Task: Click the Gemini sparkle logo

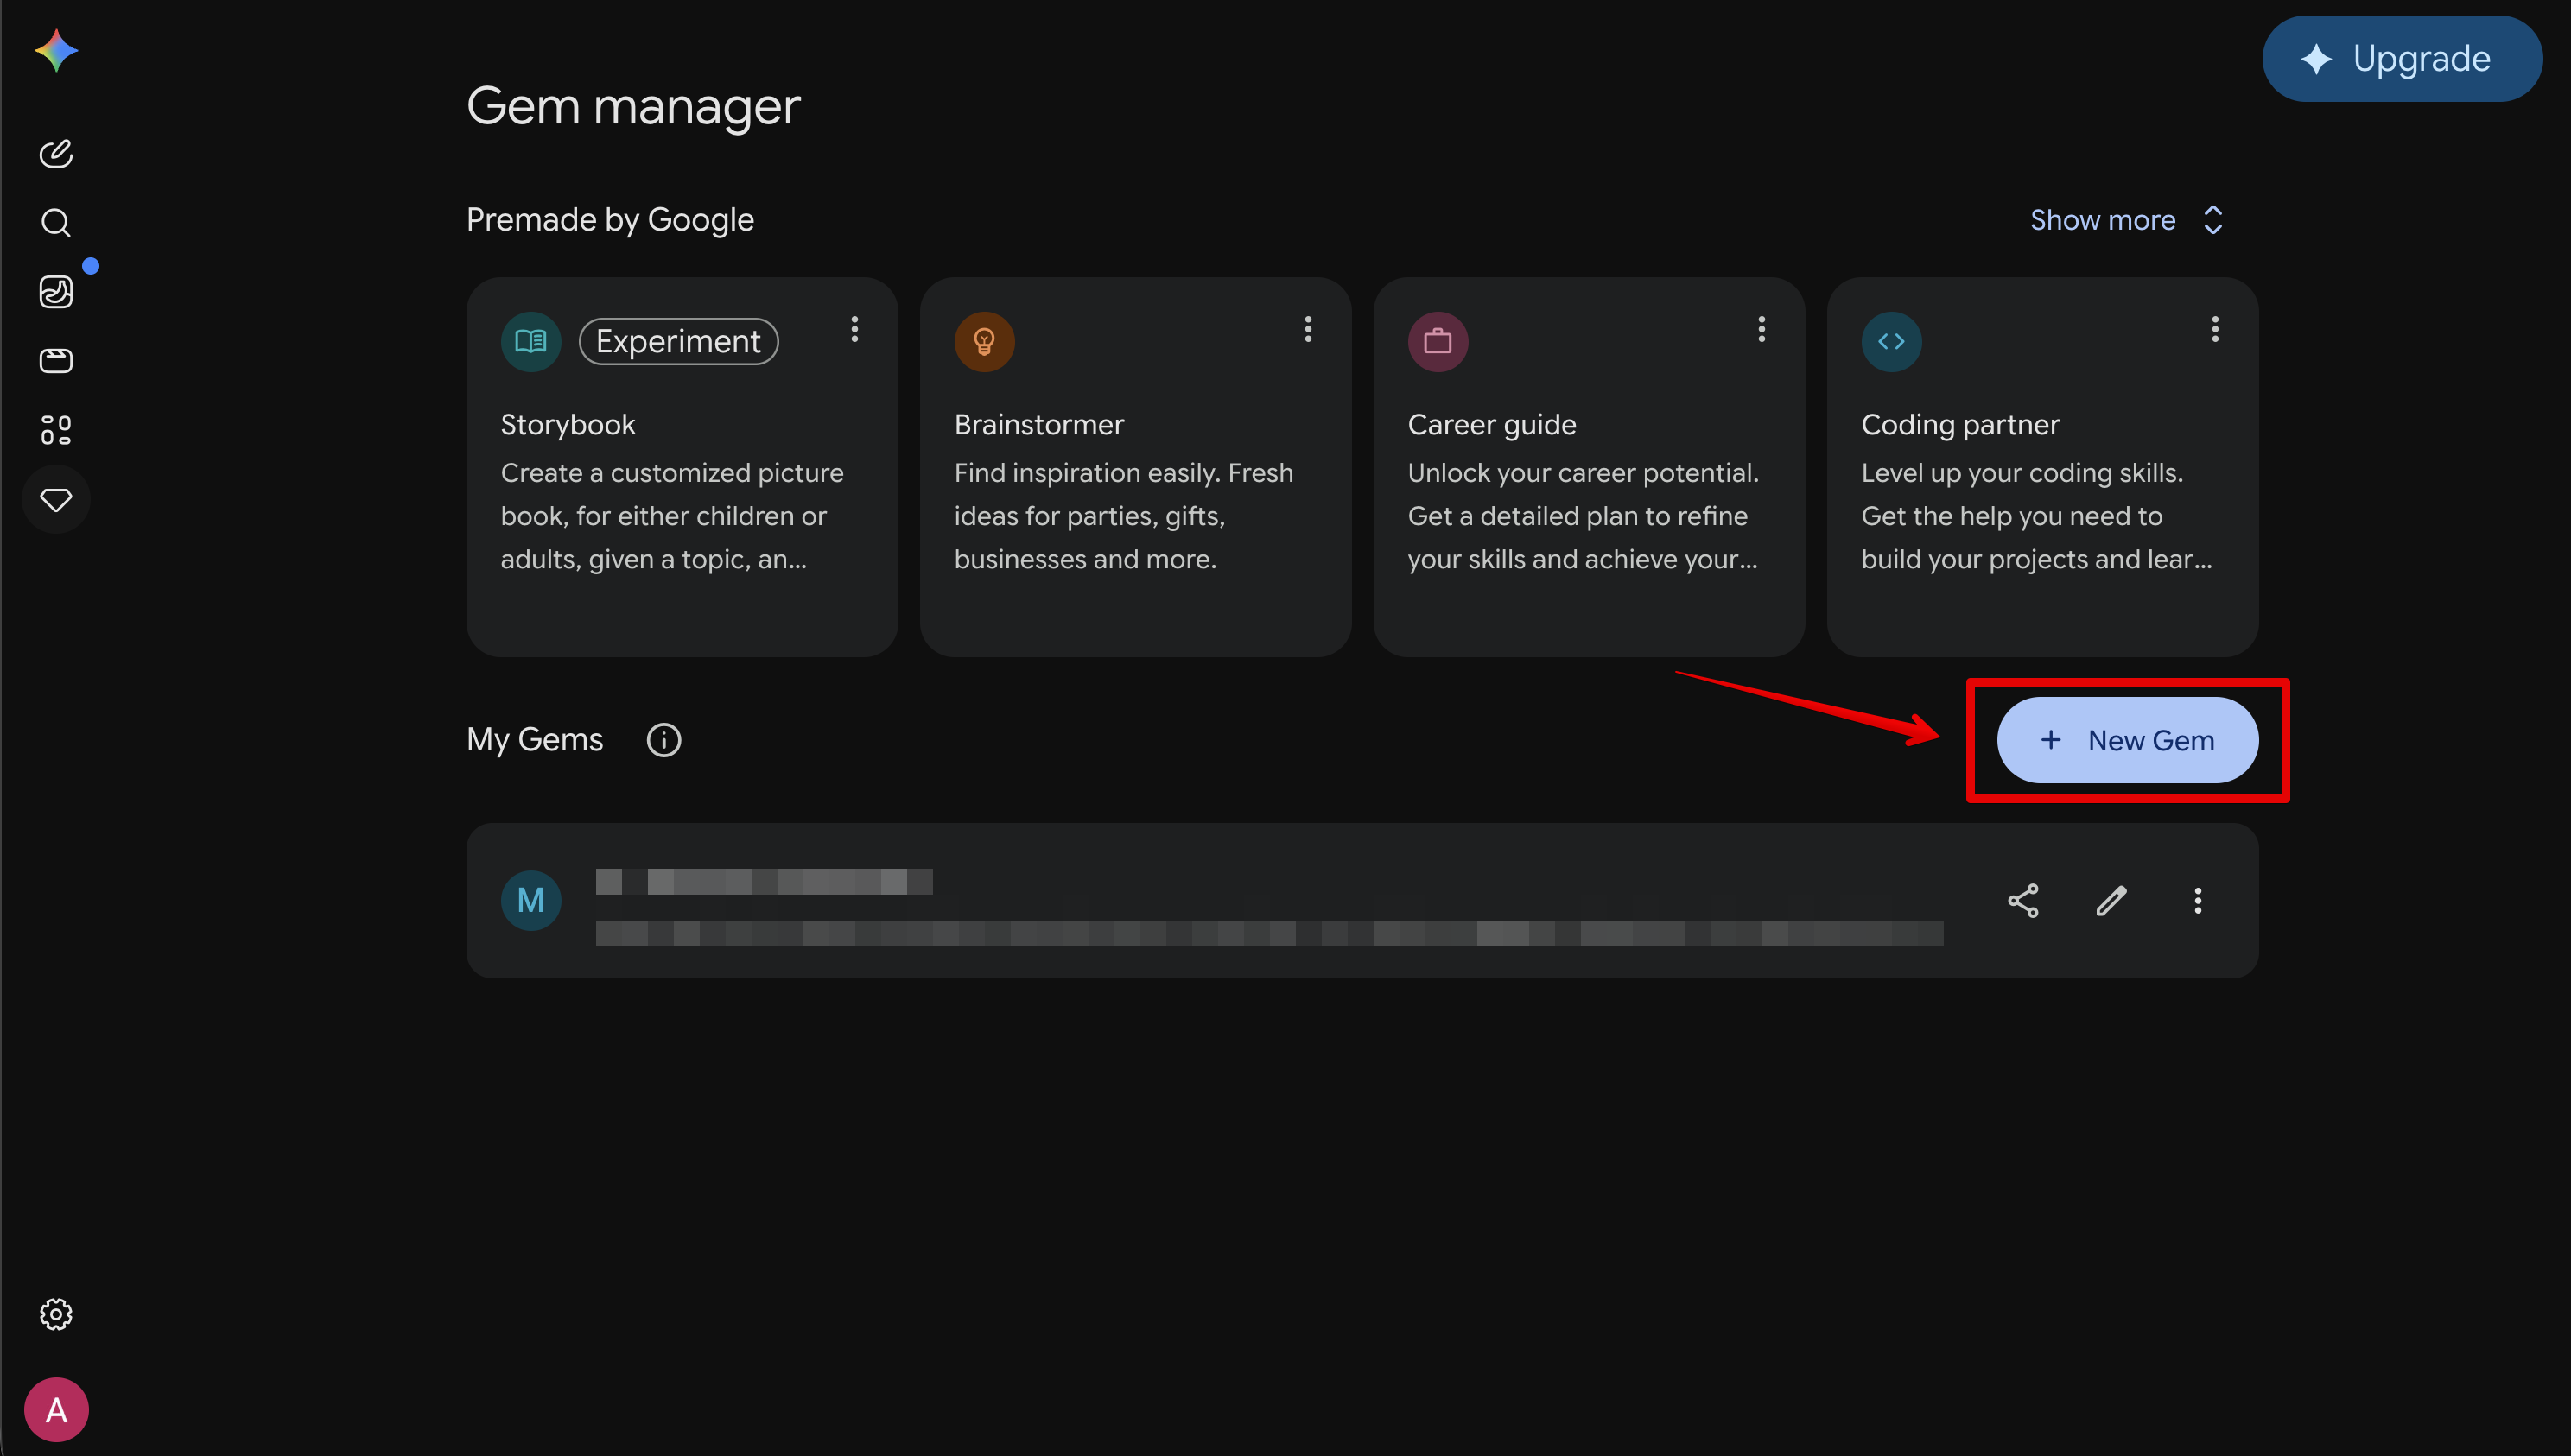Action: (x=56, y=51)
